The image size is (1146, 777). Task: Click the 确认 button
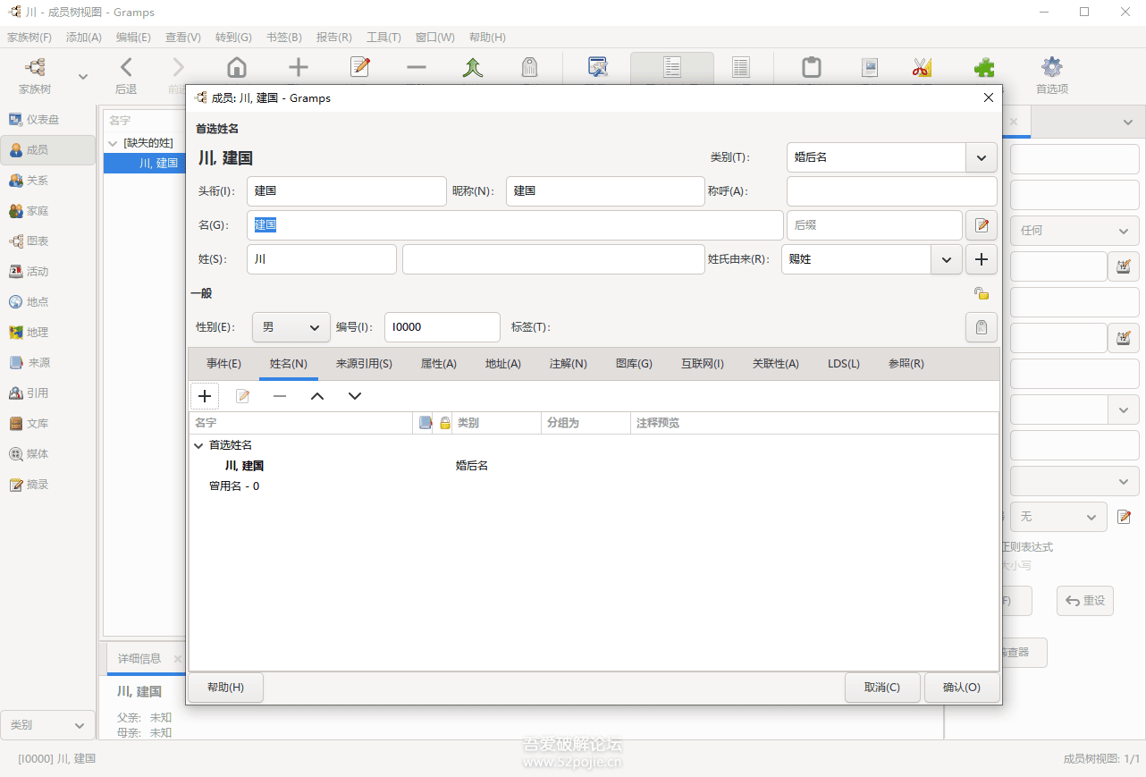(962, 688)
